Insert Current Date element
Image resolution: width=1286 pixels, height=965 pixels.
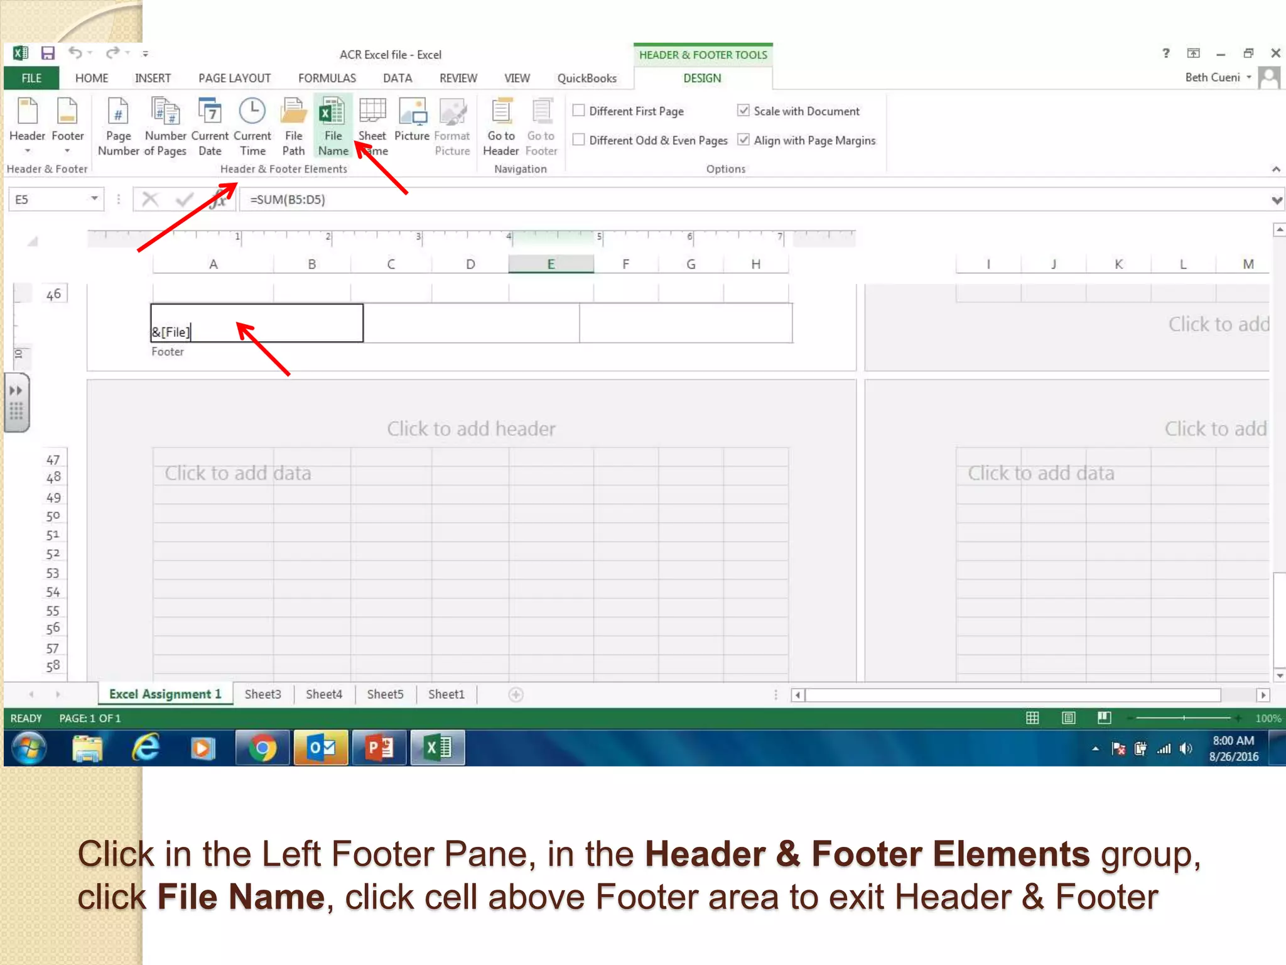click(210, 126)
